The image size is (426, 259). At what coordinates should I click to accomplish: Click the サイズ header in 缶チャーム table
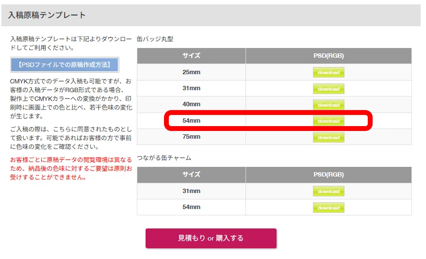191,175
